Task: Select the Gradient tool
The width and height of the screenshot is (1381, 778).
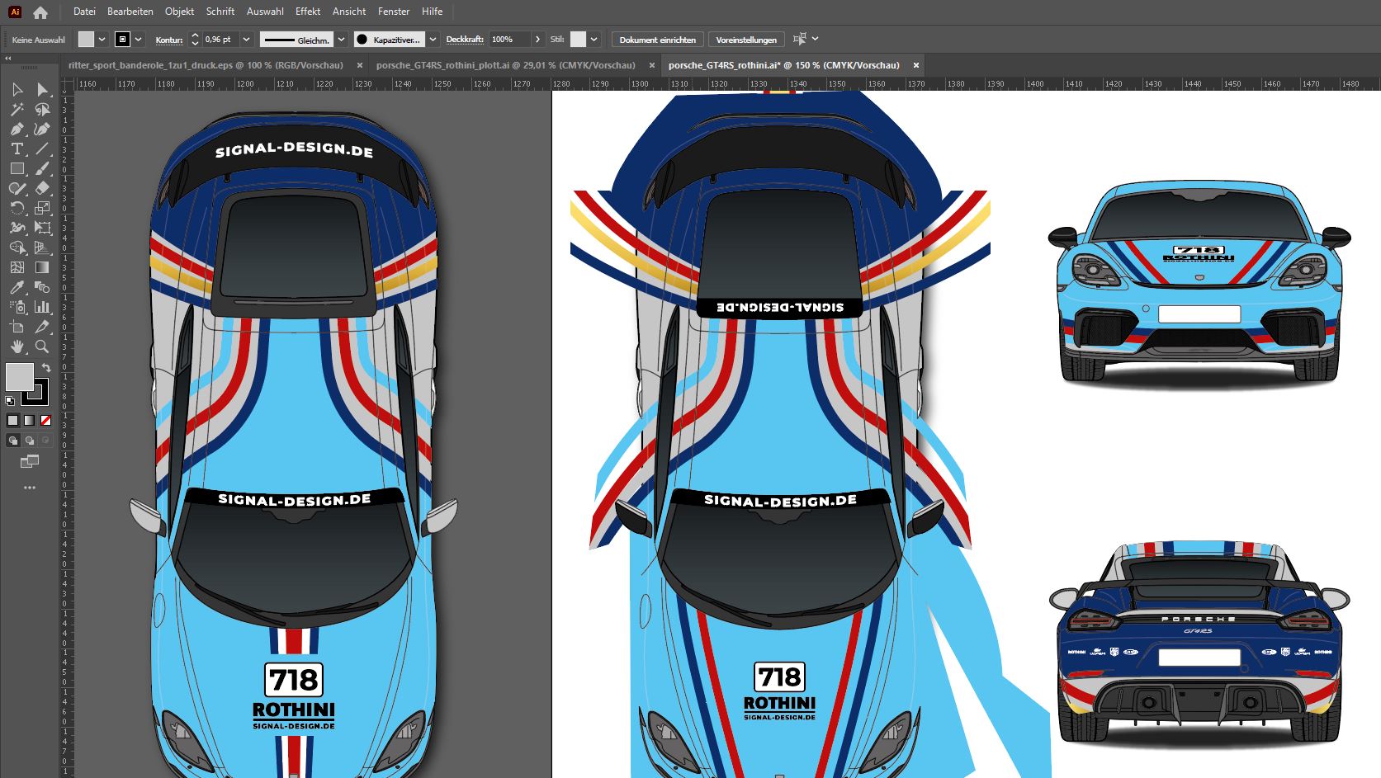Action: tap(42, 267)
